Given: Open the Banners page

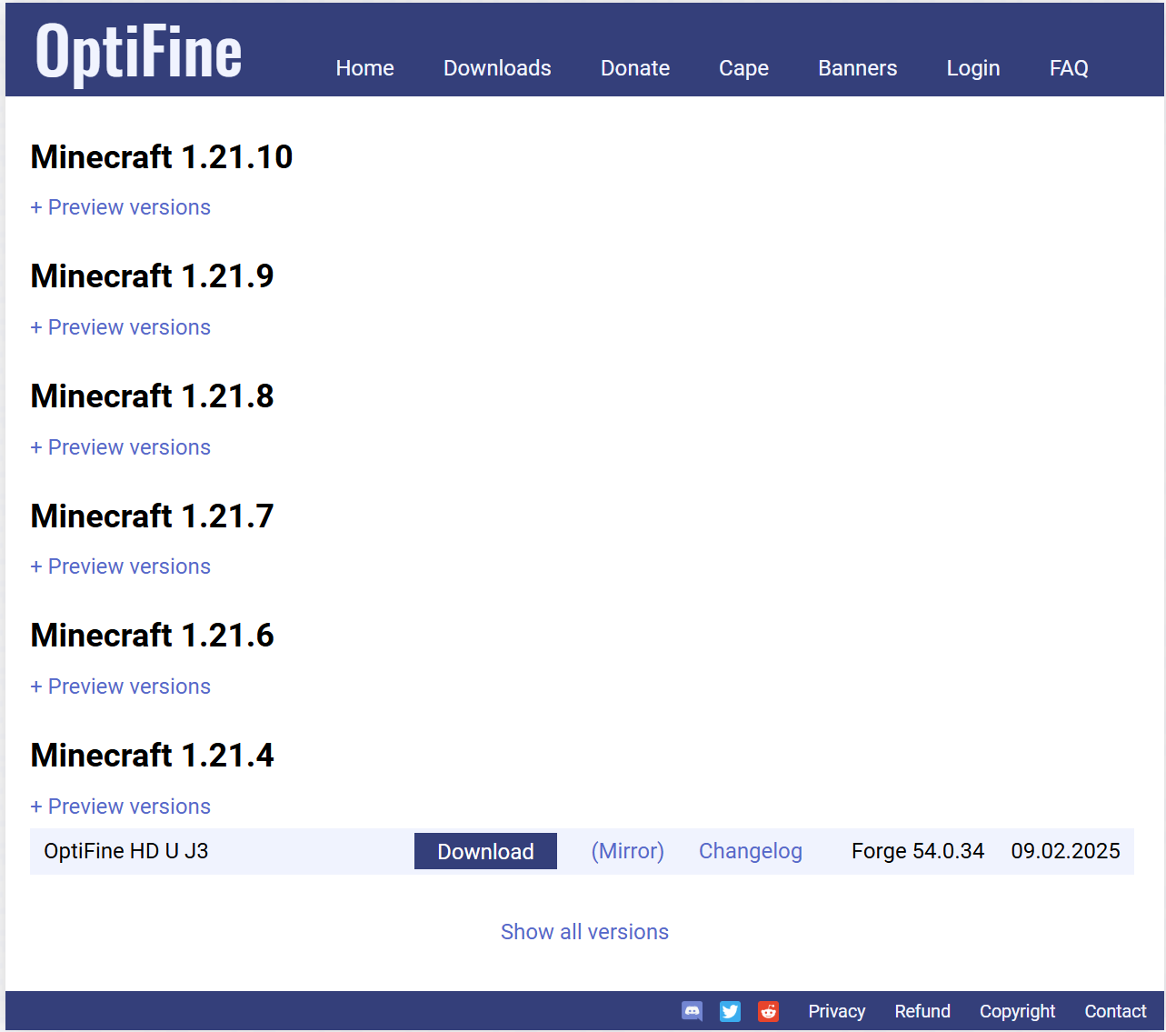Looking at the screenshot, I should [857, 68].
